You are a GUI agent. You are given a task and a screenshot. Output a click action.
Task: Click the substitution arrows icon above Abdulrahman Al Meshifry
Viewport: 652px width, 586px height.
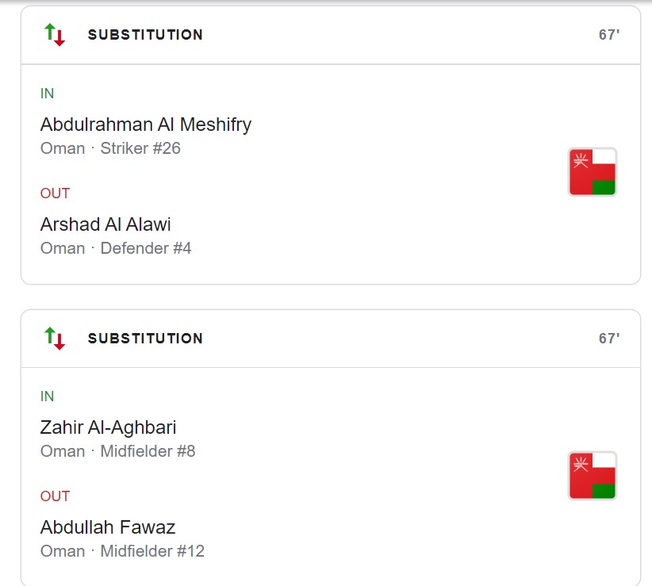pyautogui.click(x=55, y=35)
